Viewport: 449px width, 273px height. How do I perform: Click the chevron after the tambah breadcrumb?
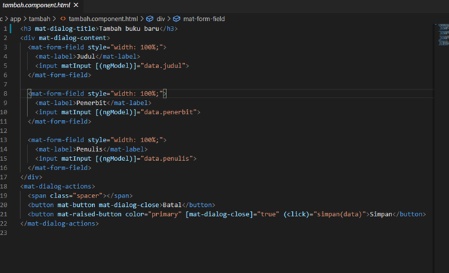[x=54, y=19]
